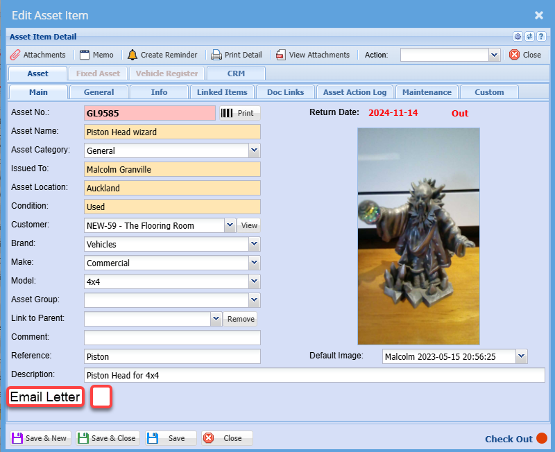The image size is (555, 452).
Task: Click the Create Reminder bell icon
Action: pyautogui.click(x=133, y=55)
